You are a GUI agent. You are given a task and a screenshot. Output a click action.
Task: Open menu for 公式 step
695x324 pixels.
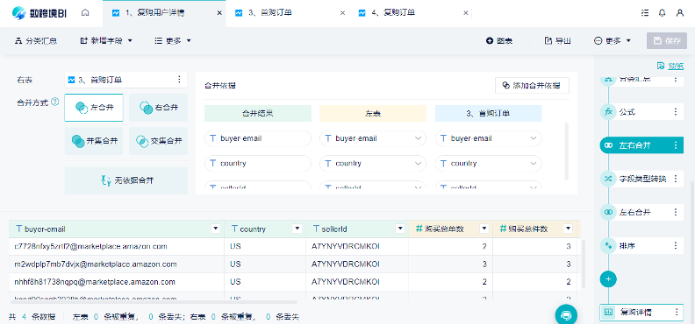pyautogui.click(x=676, y=112)
